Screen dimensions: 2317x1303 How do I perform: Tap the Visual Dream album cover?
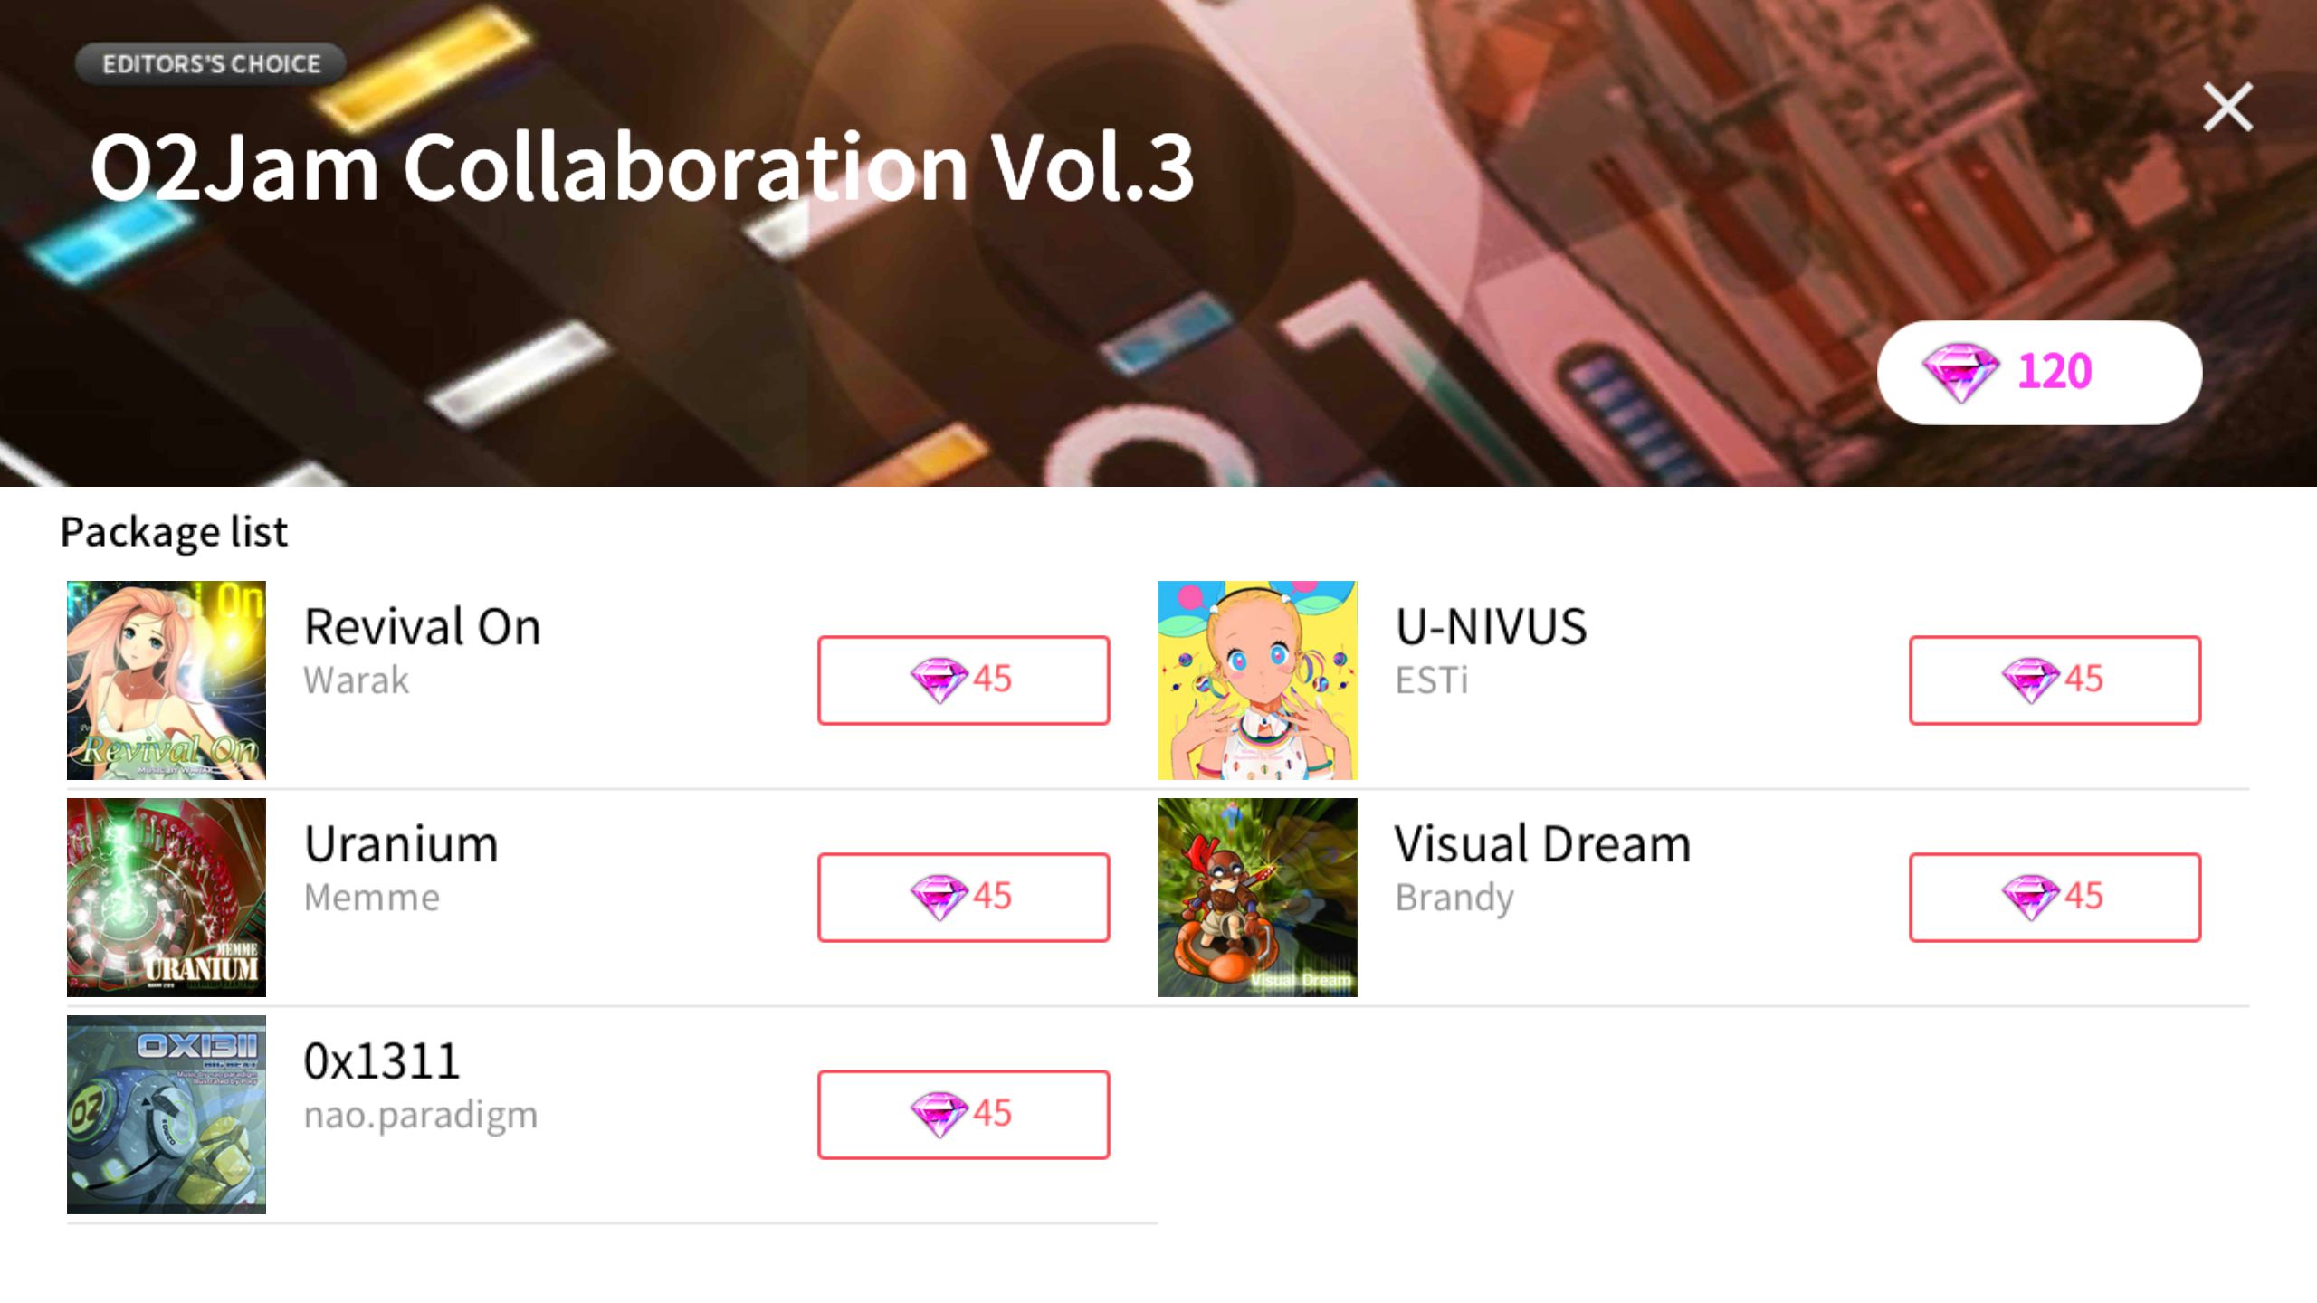1258,898
